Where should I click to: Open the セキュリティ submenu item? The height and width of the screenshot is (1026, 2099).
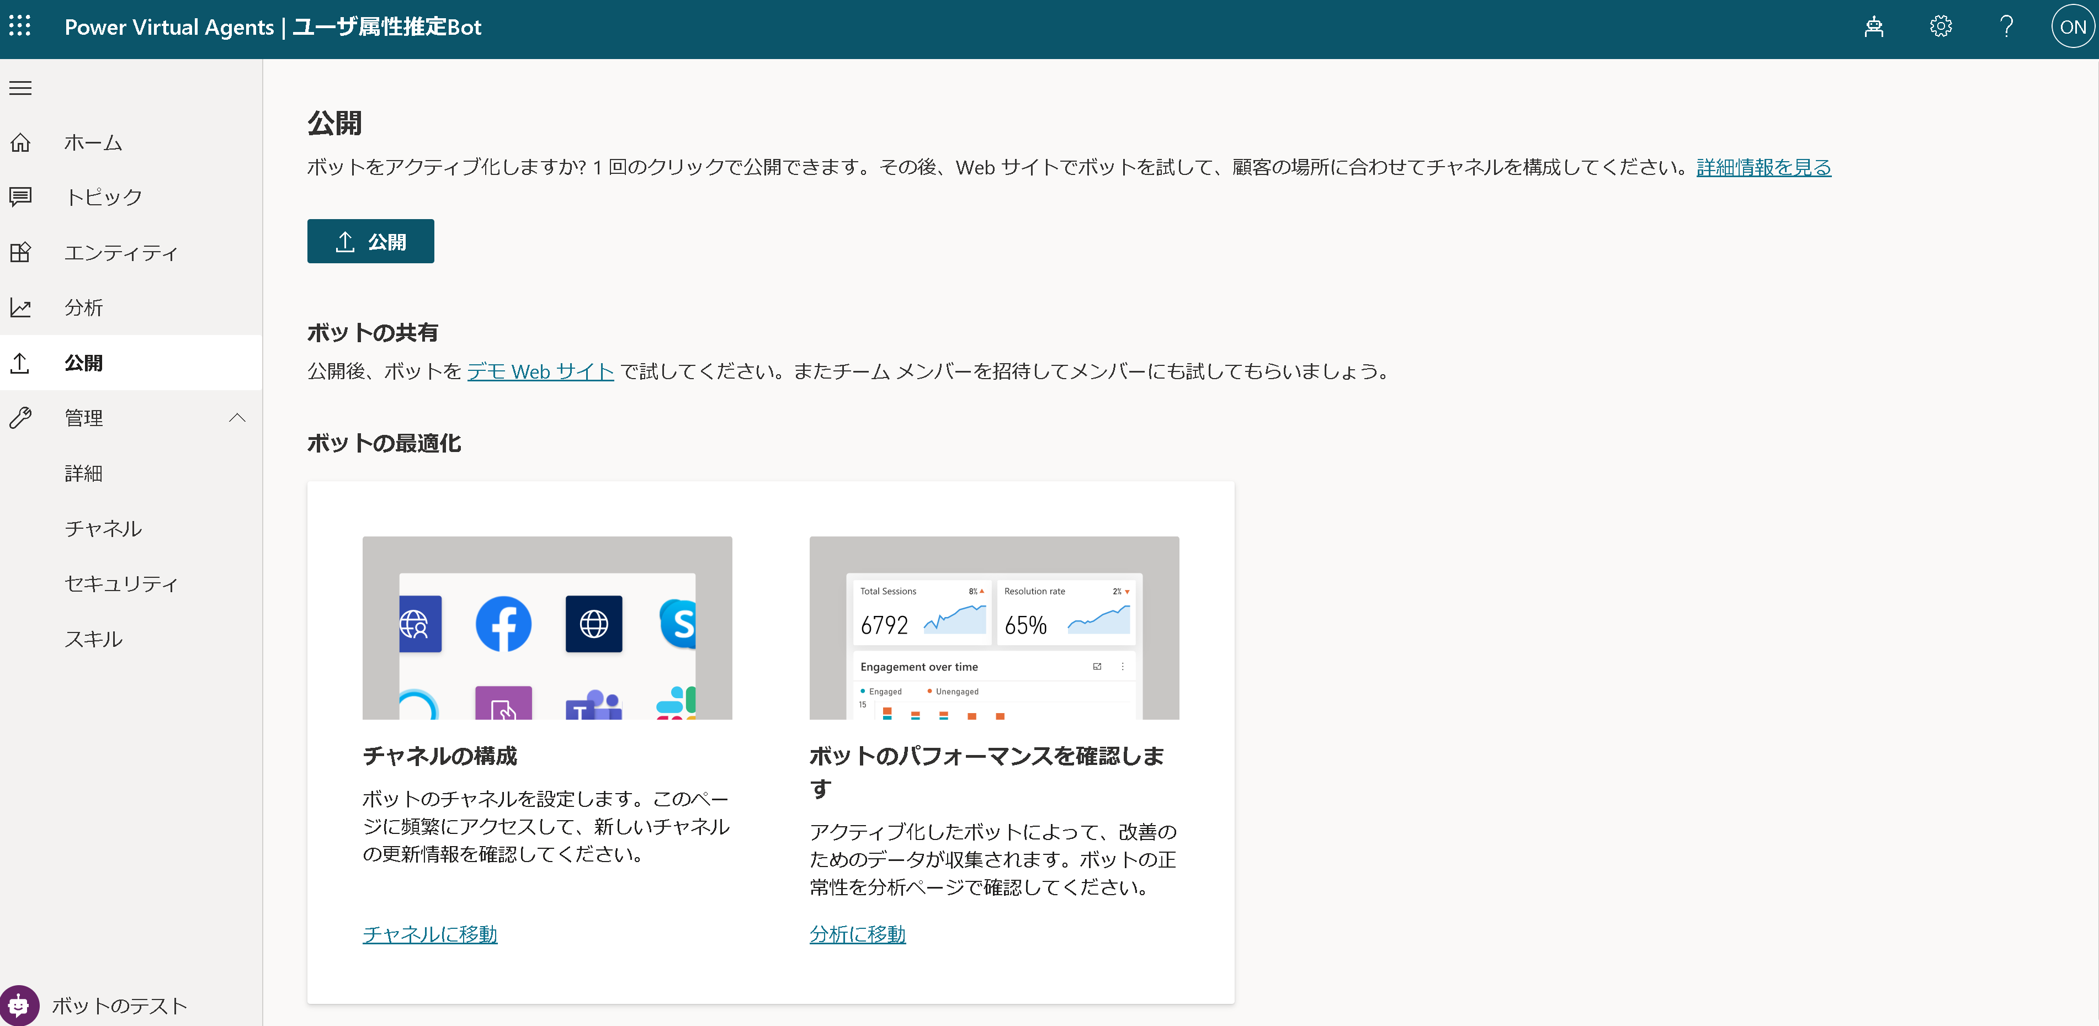[120, 583]
